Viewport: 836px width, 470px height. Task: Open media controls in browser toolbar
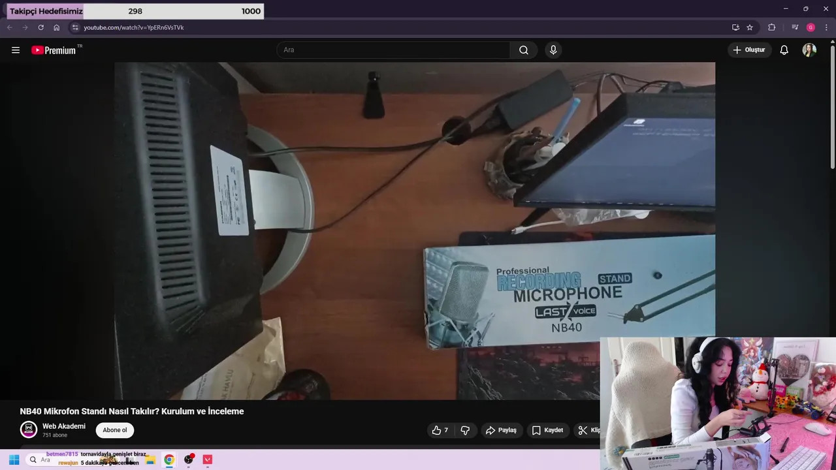(795, 27)
